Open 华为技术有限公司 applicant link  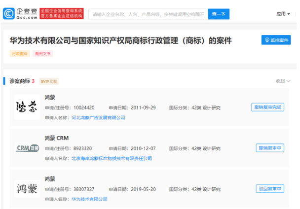coord(89,199)
